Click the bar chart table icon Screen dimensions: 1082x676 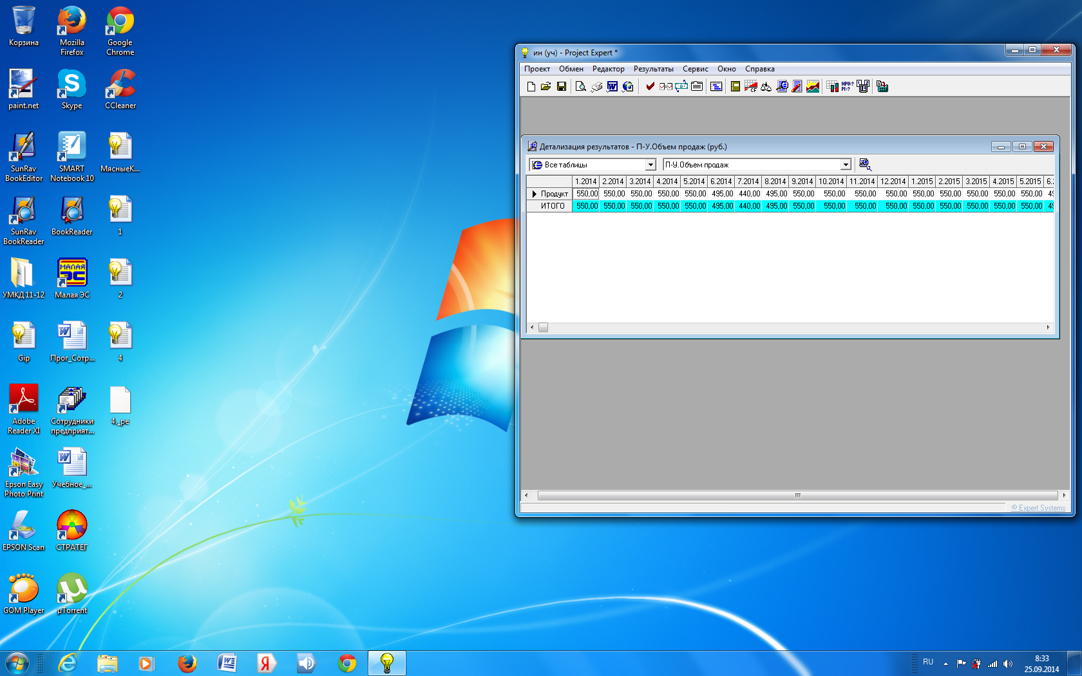[x=832, y=86]
